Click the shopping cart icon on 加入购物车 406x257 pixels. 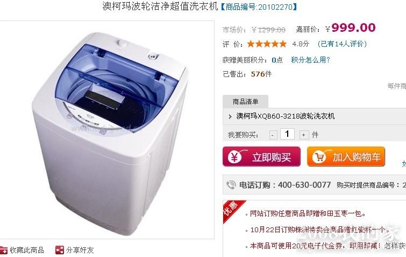click(x=319, y=157)
